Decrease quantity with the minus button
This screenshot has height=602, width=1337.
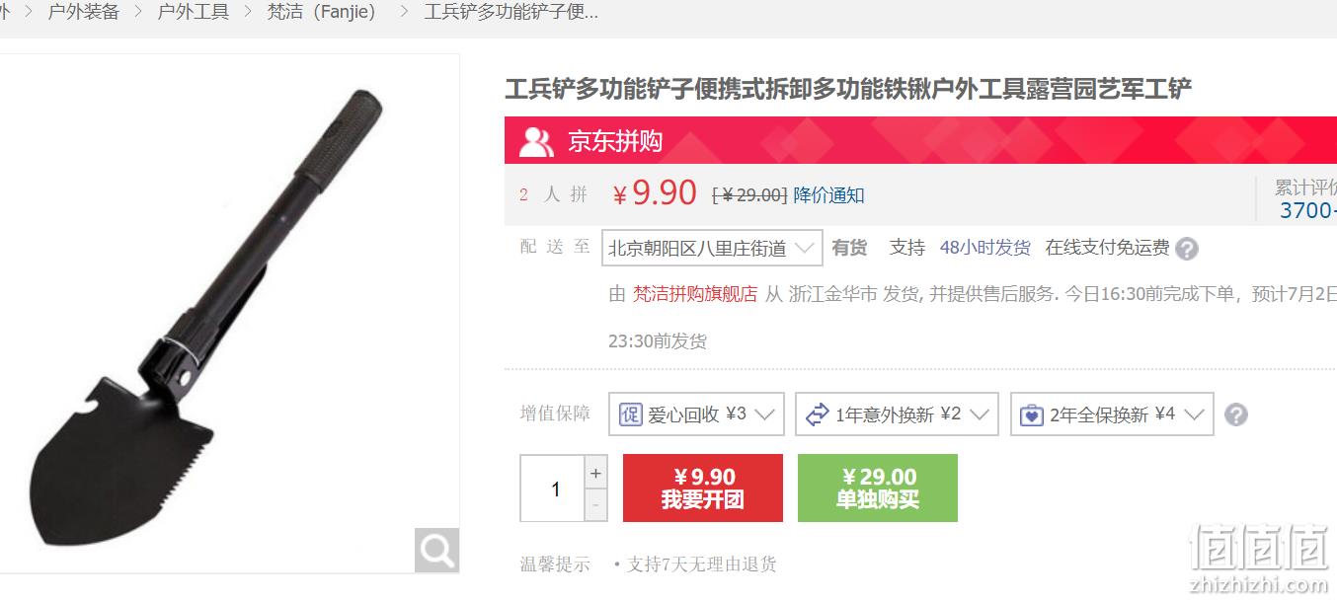coord(595,504)
